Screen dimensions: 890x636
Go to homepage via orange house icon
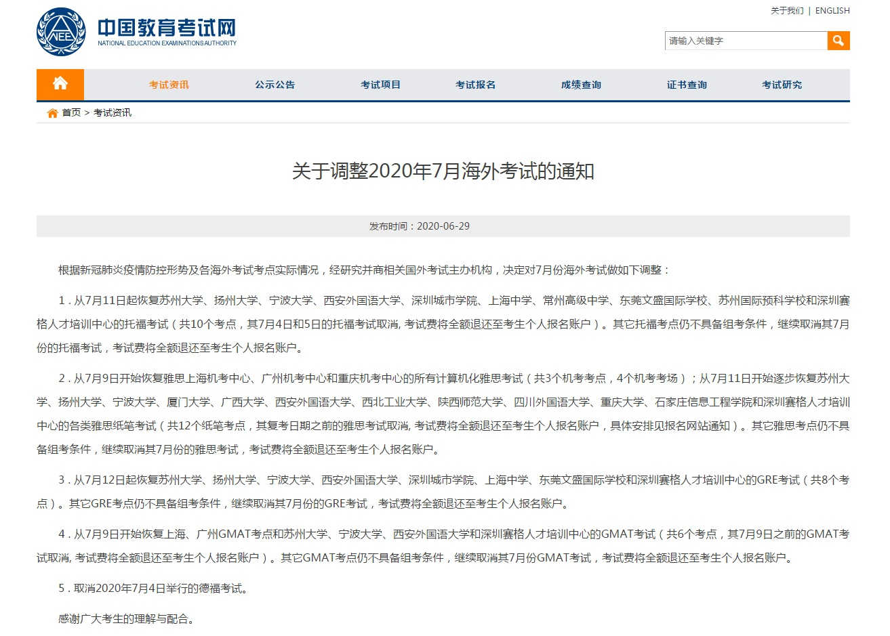[x=60, y=84]
